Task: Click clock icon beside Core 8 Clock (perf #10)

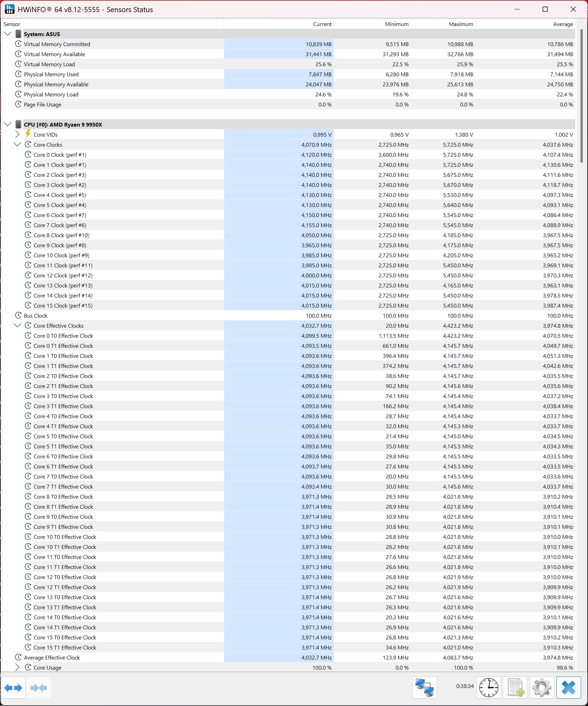Action: click(28, 235)
